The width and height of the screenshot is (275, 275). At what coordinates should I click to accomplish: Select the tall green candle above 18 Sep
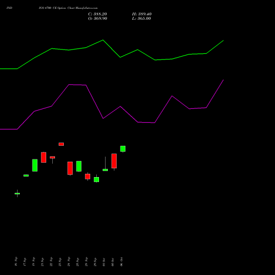pyautogui.click(x=35, y=165)
